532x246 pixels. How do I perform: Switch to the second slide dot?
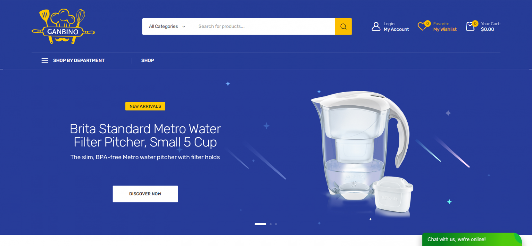click(x=271, y=224)
